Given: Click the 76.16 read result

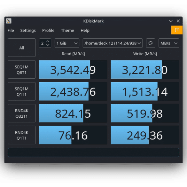Looking at the screenshot, I should click(73, 135).
